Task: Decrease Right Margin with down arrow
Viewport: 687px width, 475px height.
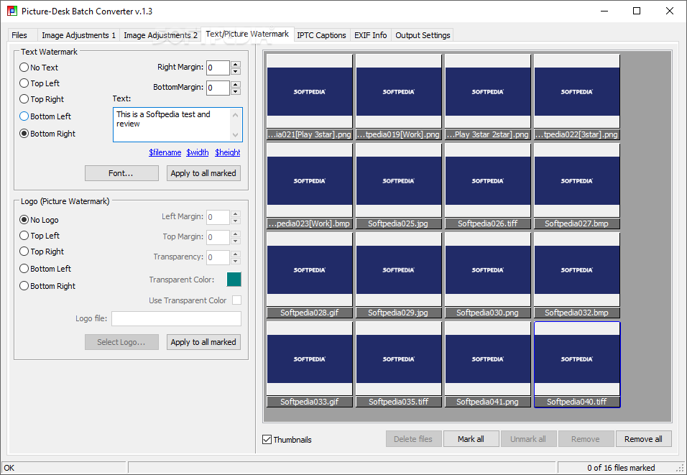Action: click(x=236, y=71)
